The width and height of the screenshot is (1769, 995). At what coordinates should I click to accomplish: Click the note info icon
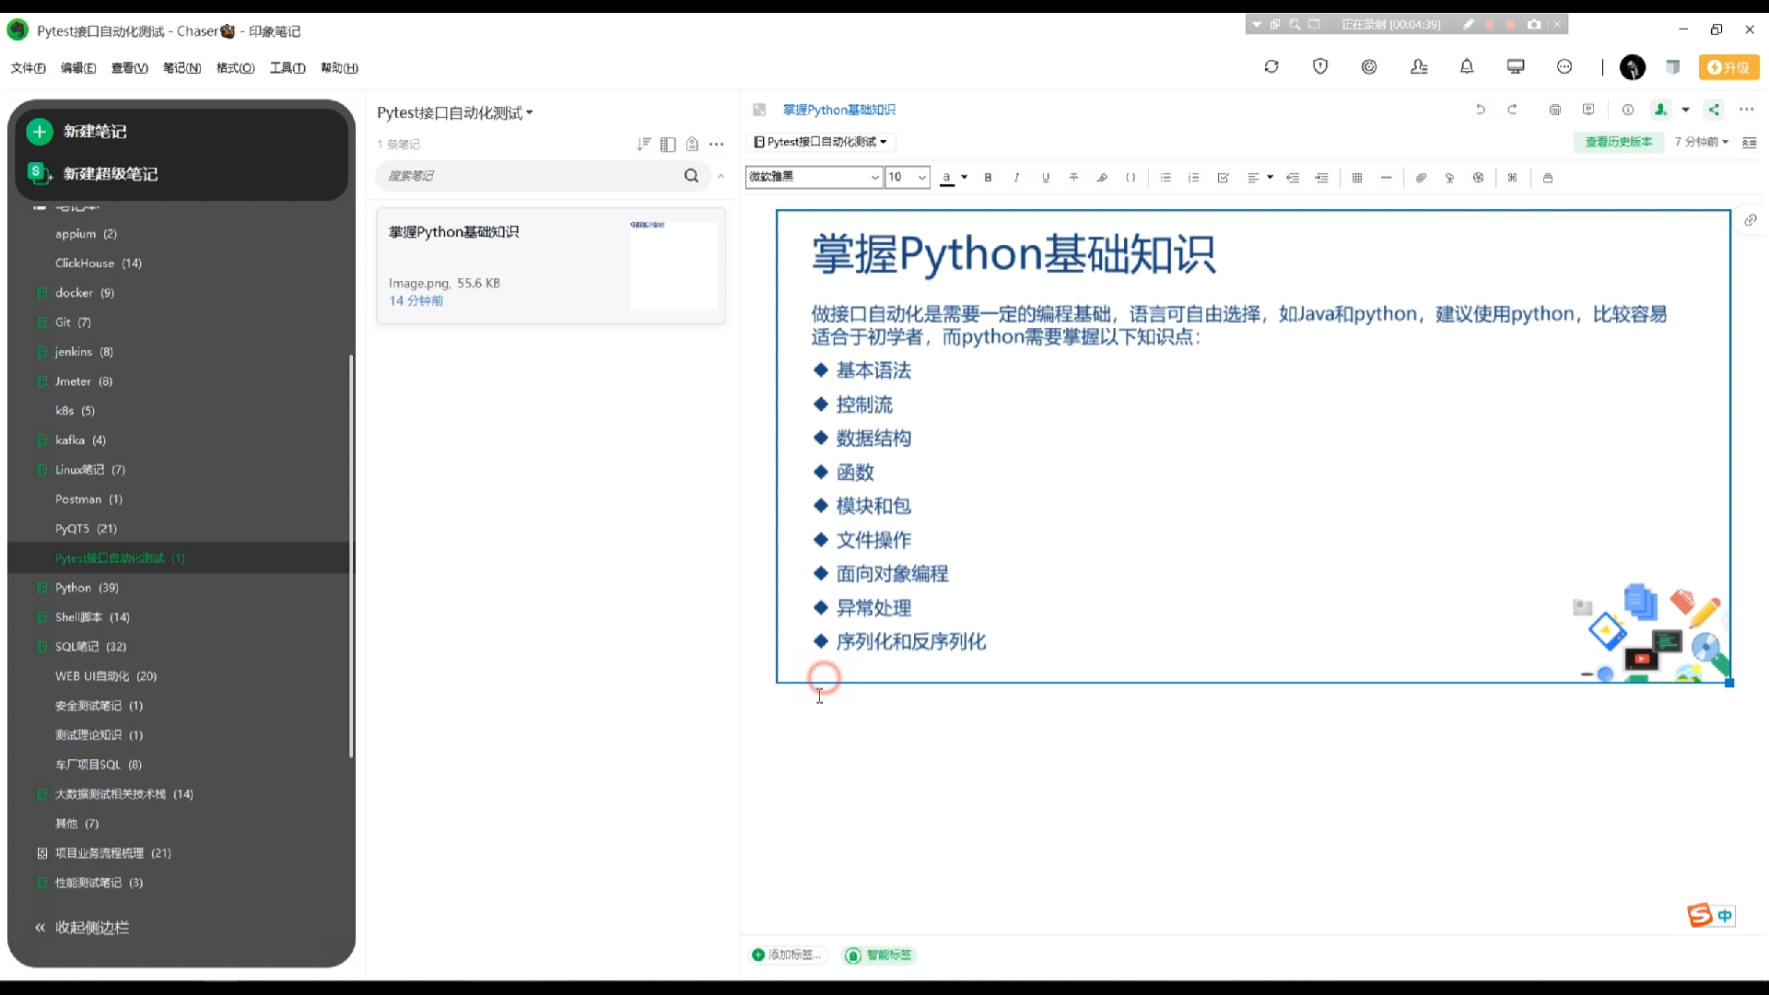click(1628, 110)
